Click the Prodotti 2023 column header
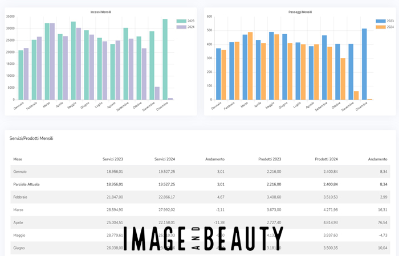This screenshot has width=399, height=256. [269, 159]
